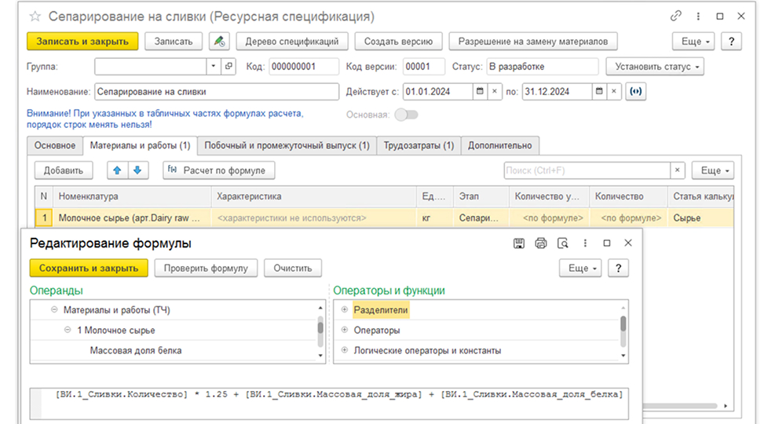The height and width of the screenshot is (424, 775).
Task: Click Сохранить и закрыть in formula editor
Action: [89, 269]
